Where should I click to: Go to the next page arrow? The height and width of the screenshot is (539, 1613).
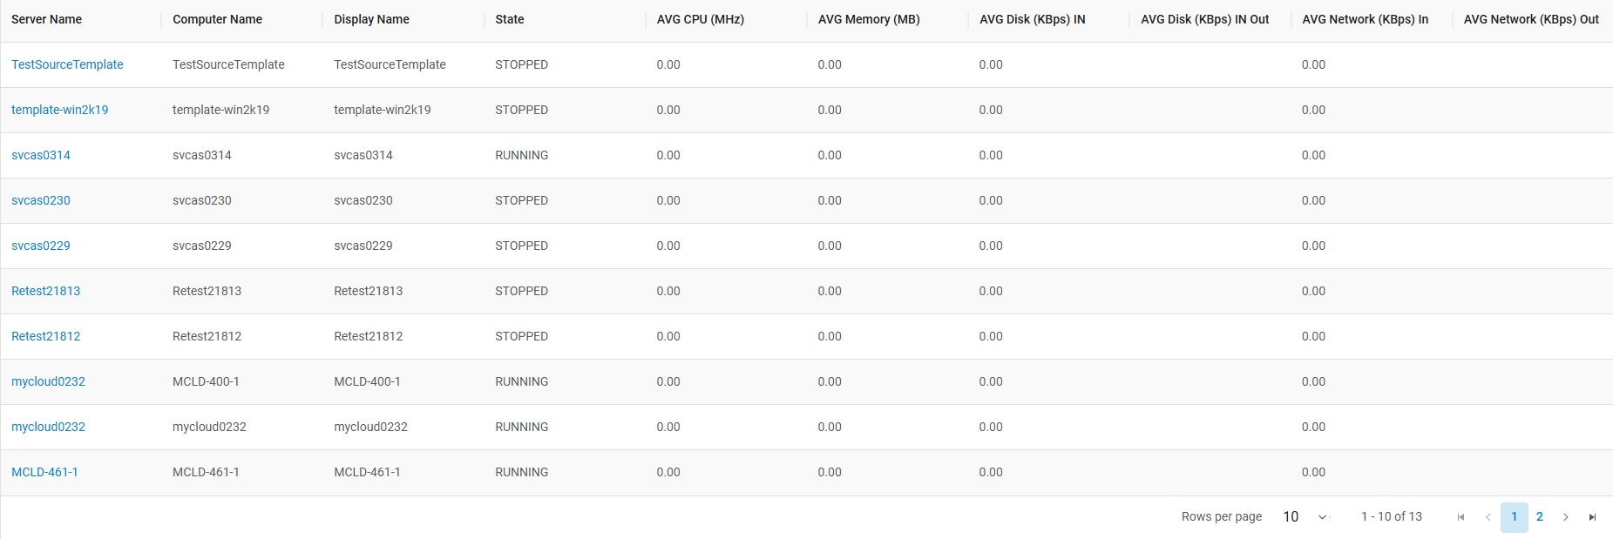tap(1566, 517)
